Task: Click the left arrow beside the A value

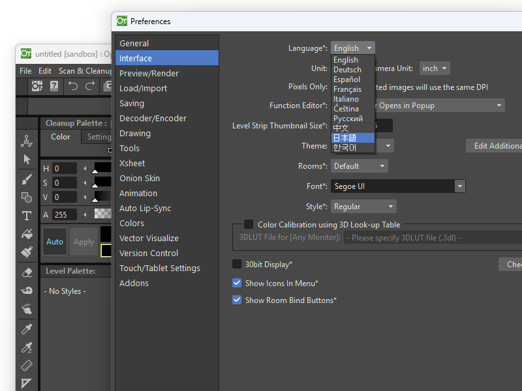Action: (85, 215)
